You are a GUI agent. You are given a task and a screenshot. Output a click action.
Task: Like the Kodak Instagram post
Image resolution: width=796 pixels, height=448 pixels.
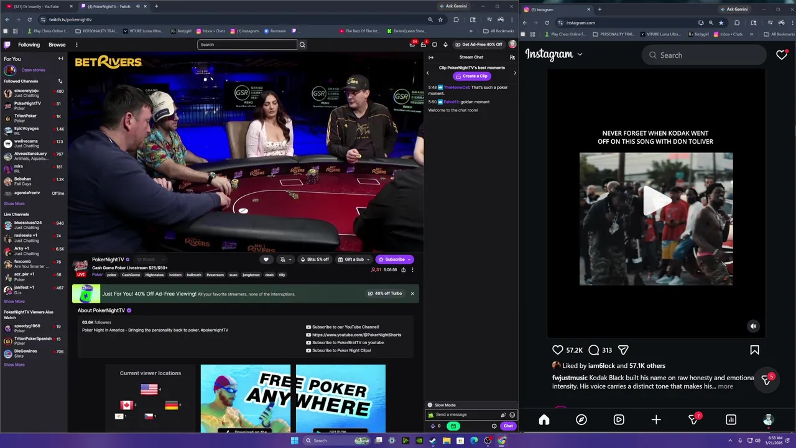[x=558, y=350]
